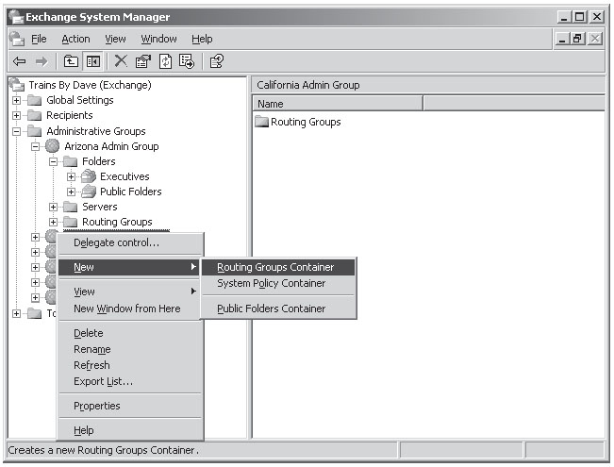Click the Routing Groups folder icon in the tree
This screenshot has width=614, height=467.
71,222
